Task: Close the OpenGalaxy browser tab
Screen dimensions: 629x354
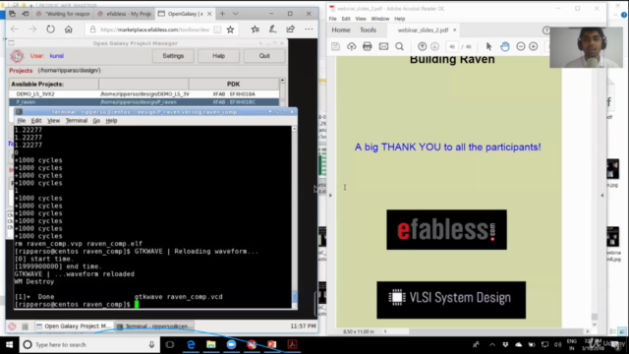Action: point(209,14)
